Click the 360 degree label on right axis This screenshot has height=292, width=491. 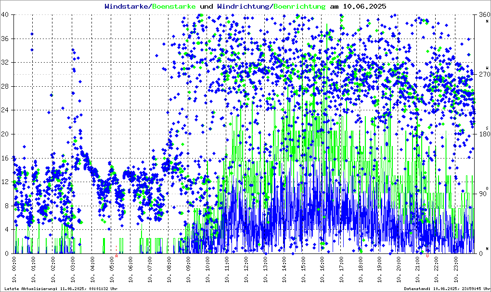(482, 14)
